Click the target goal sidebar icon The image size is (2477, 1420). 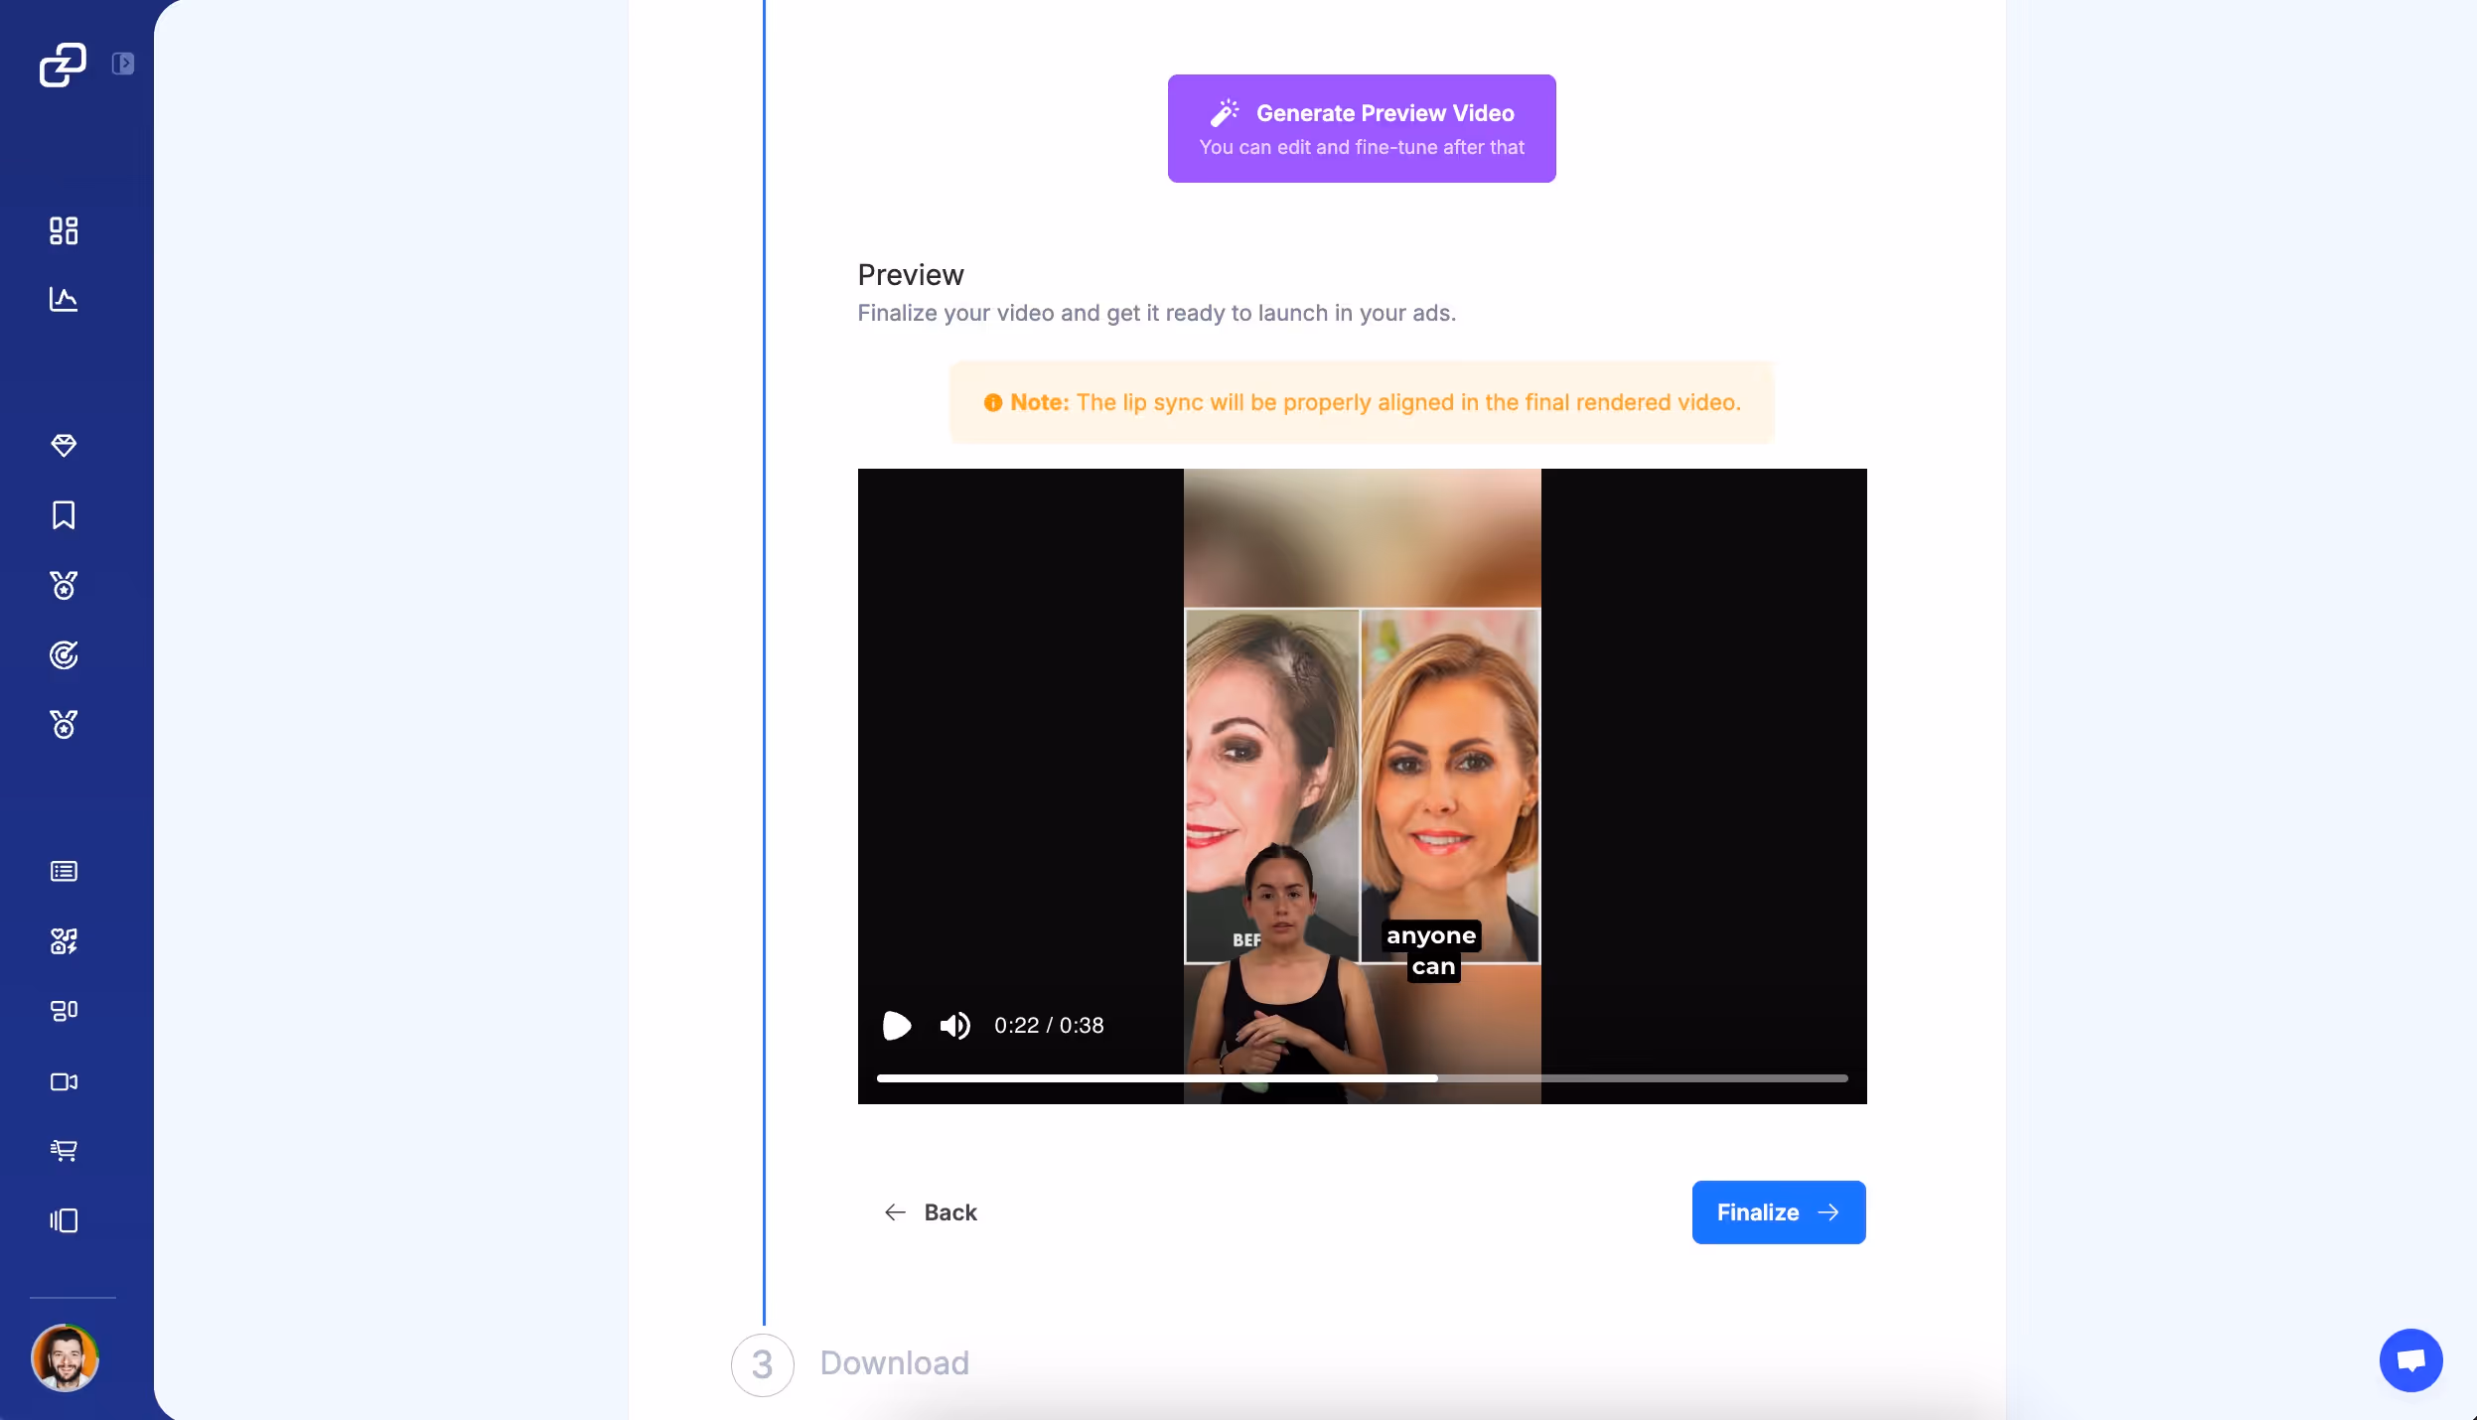click(x=64, y=655)
